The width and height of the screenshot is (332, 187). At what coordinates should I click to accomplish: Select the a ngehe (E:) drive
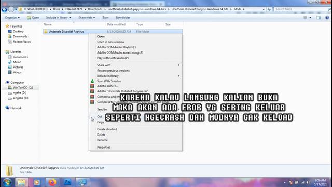click(18, 98)
